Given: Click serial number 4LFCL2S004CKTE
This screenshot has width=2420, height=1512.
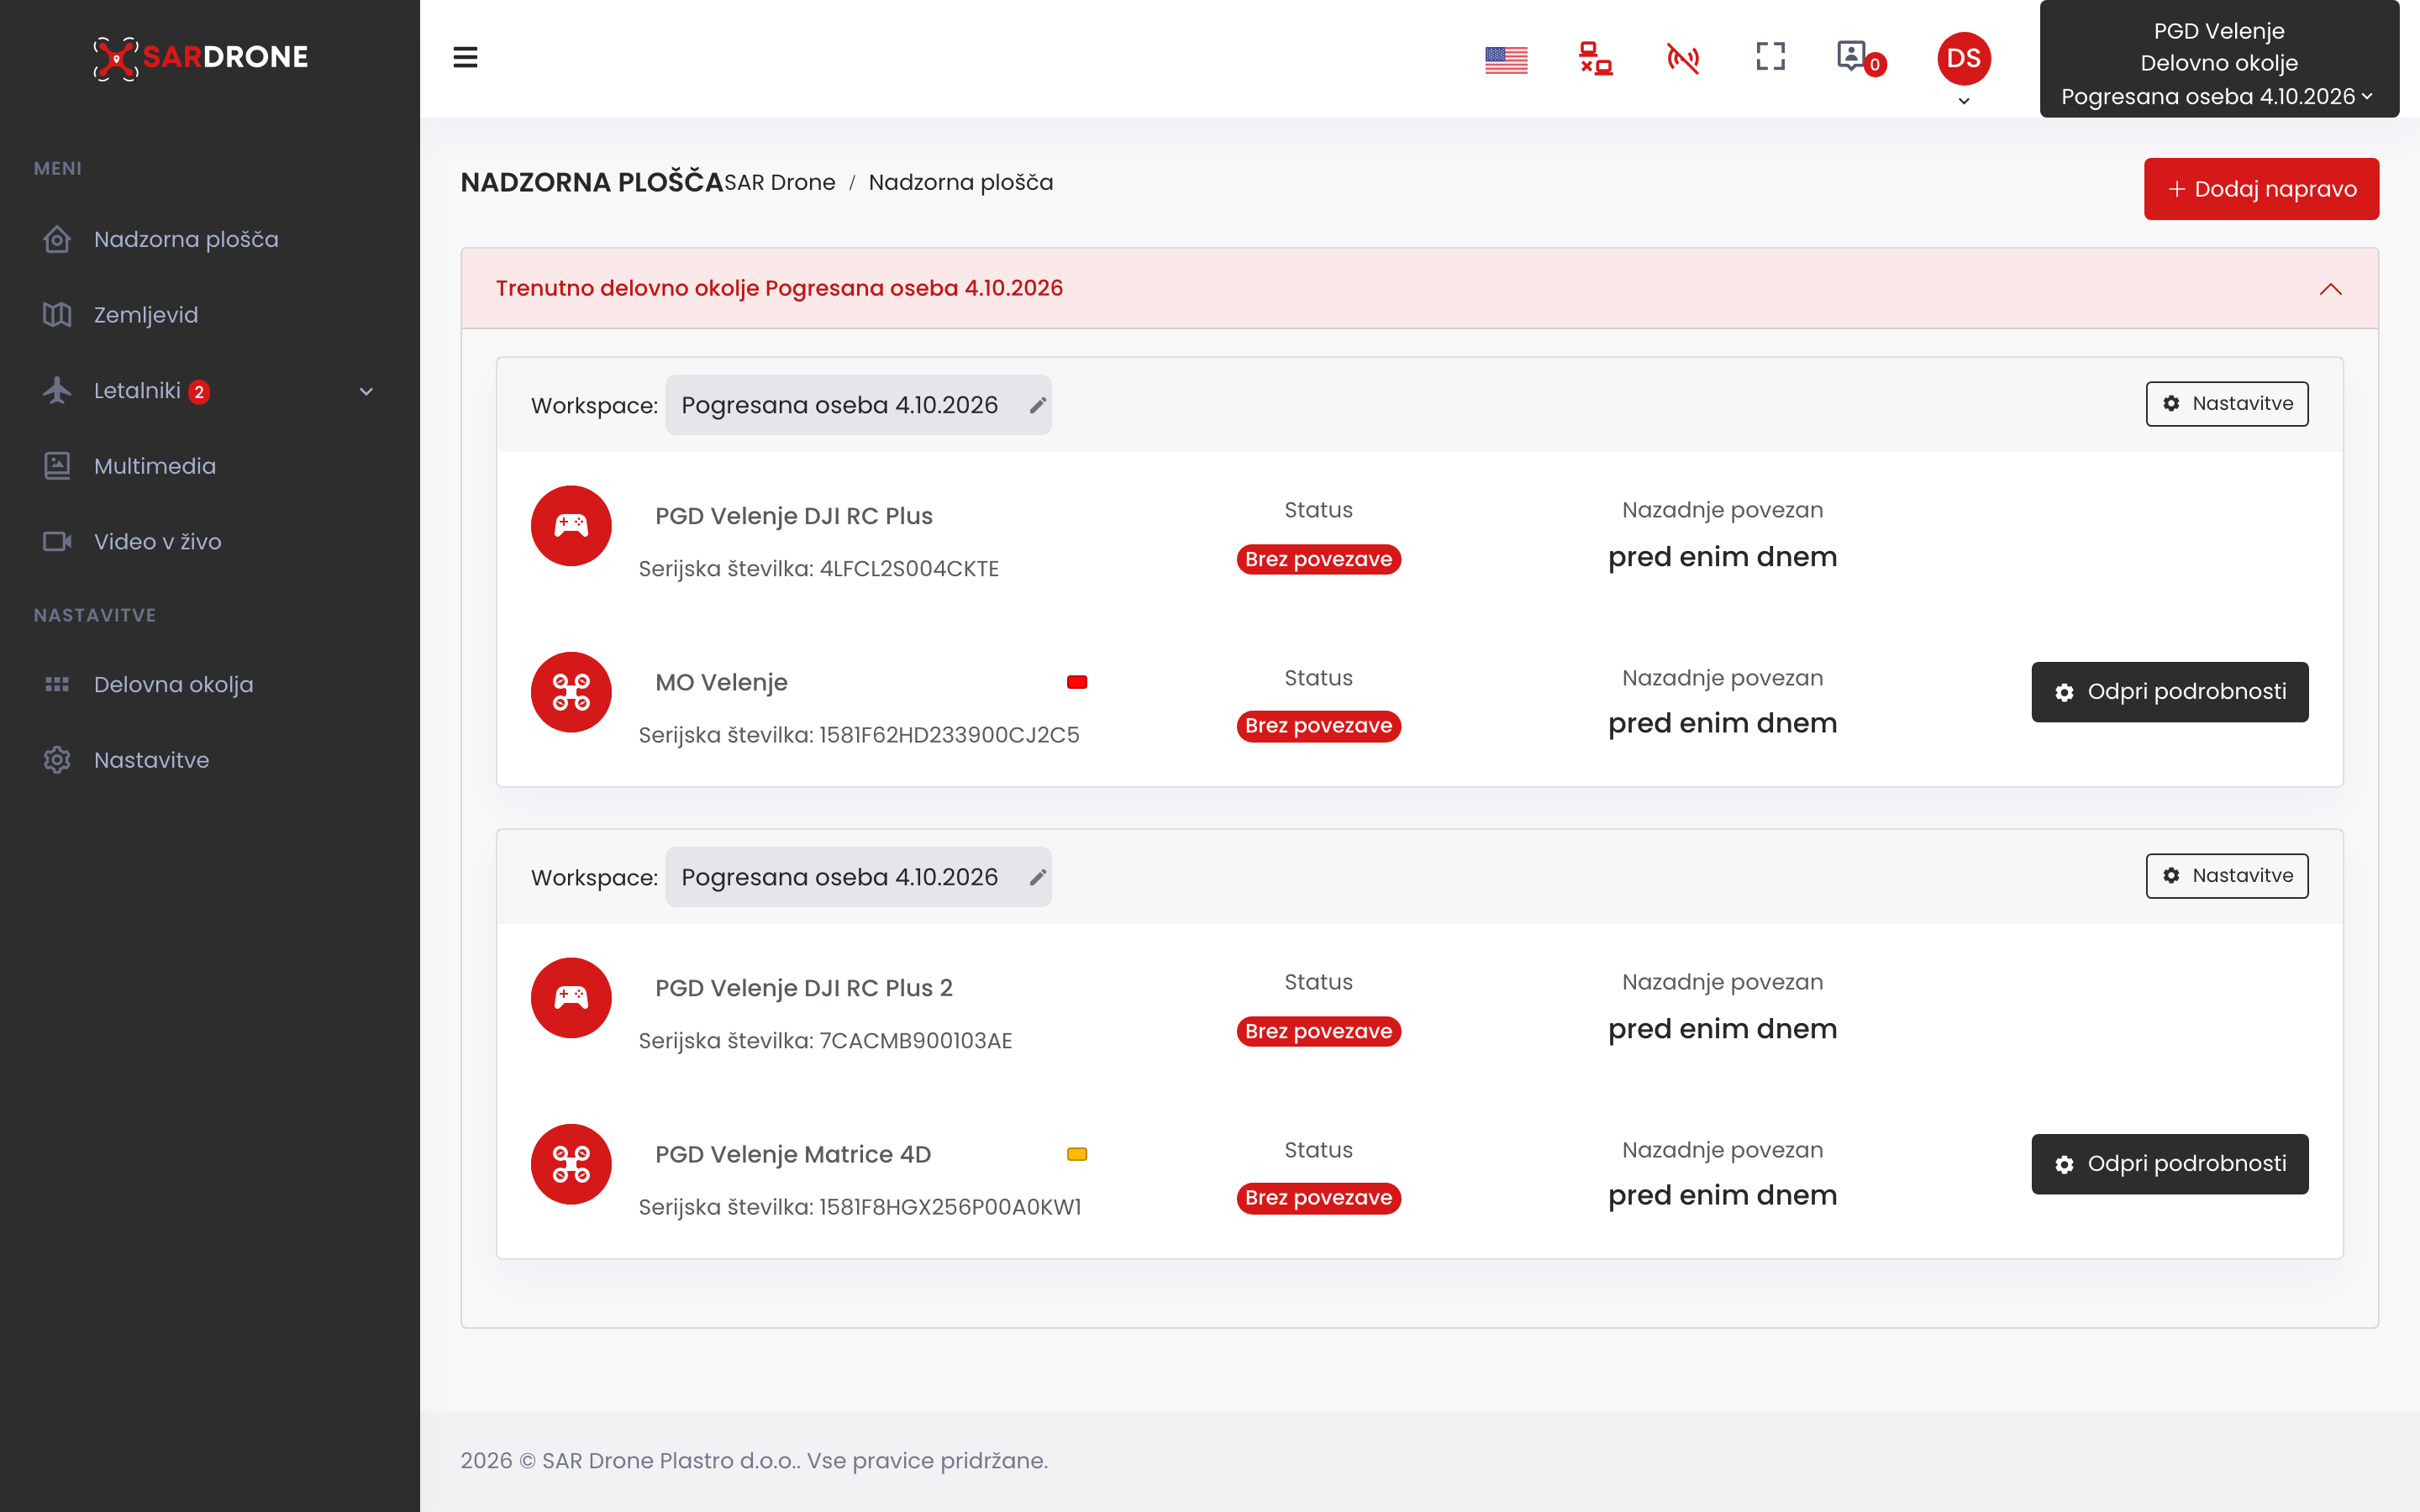Looking at the screenshot, I should coord(909,569).
